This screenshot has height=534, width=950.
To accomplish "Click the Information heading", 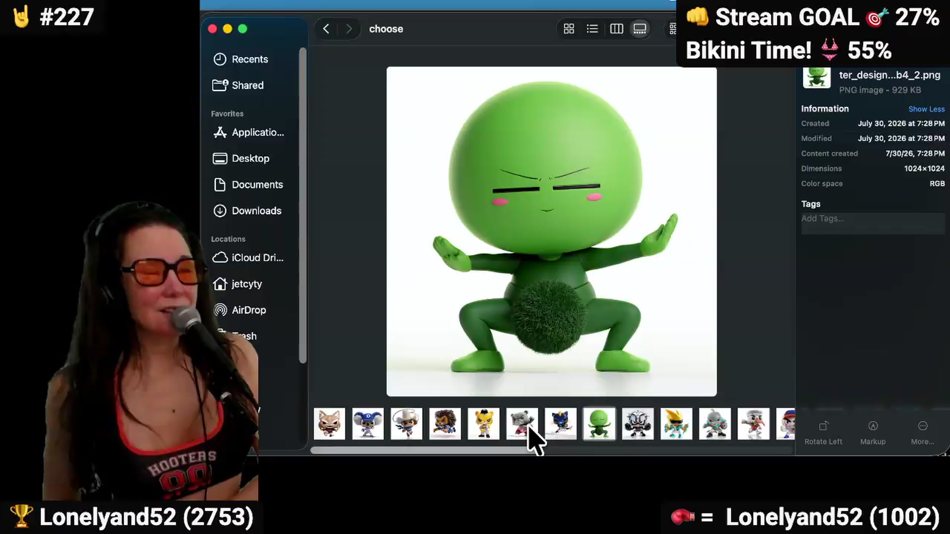I will click(825, 109).
